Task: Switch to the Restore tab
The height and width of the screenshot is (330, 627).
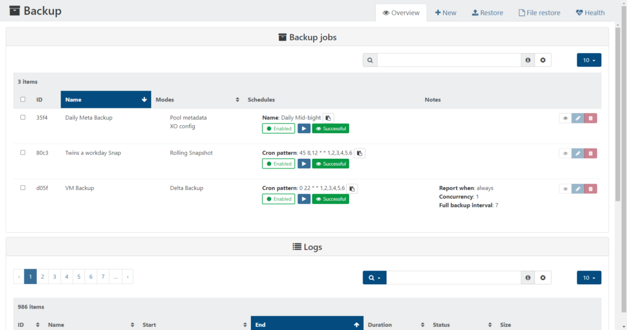Action: pos(487,13)
